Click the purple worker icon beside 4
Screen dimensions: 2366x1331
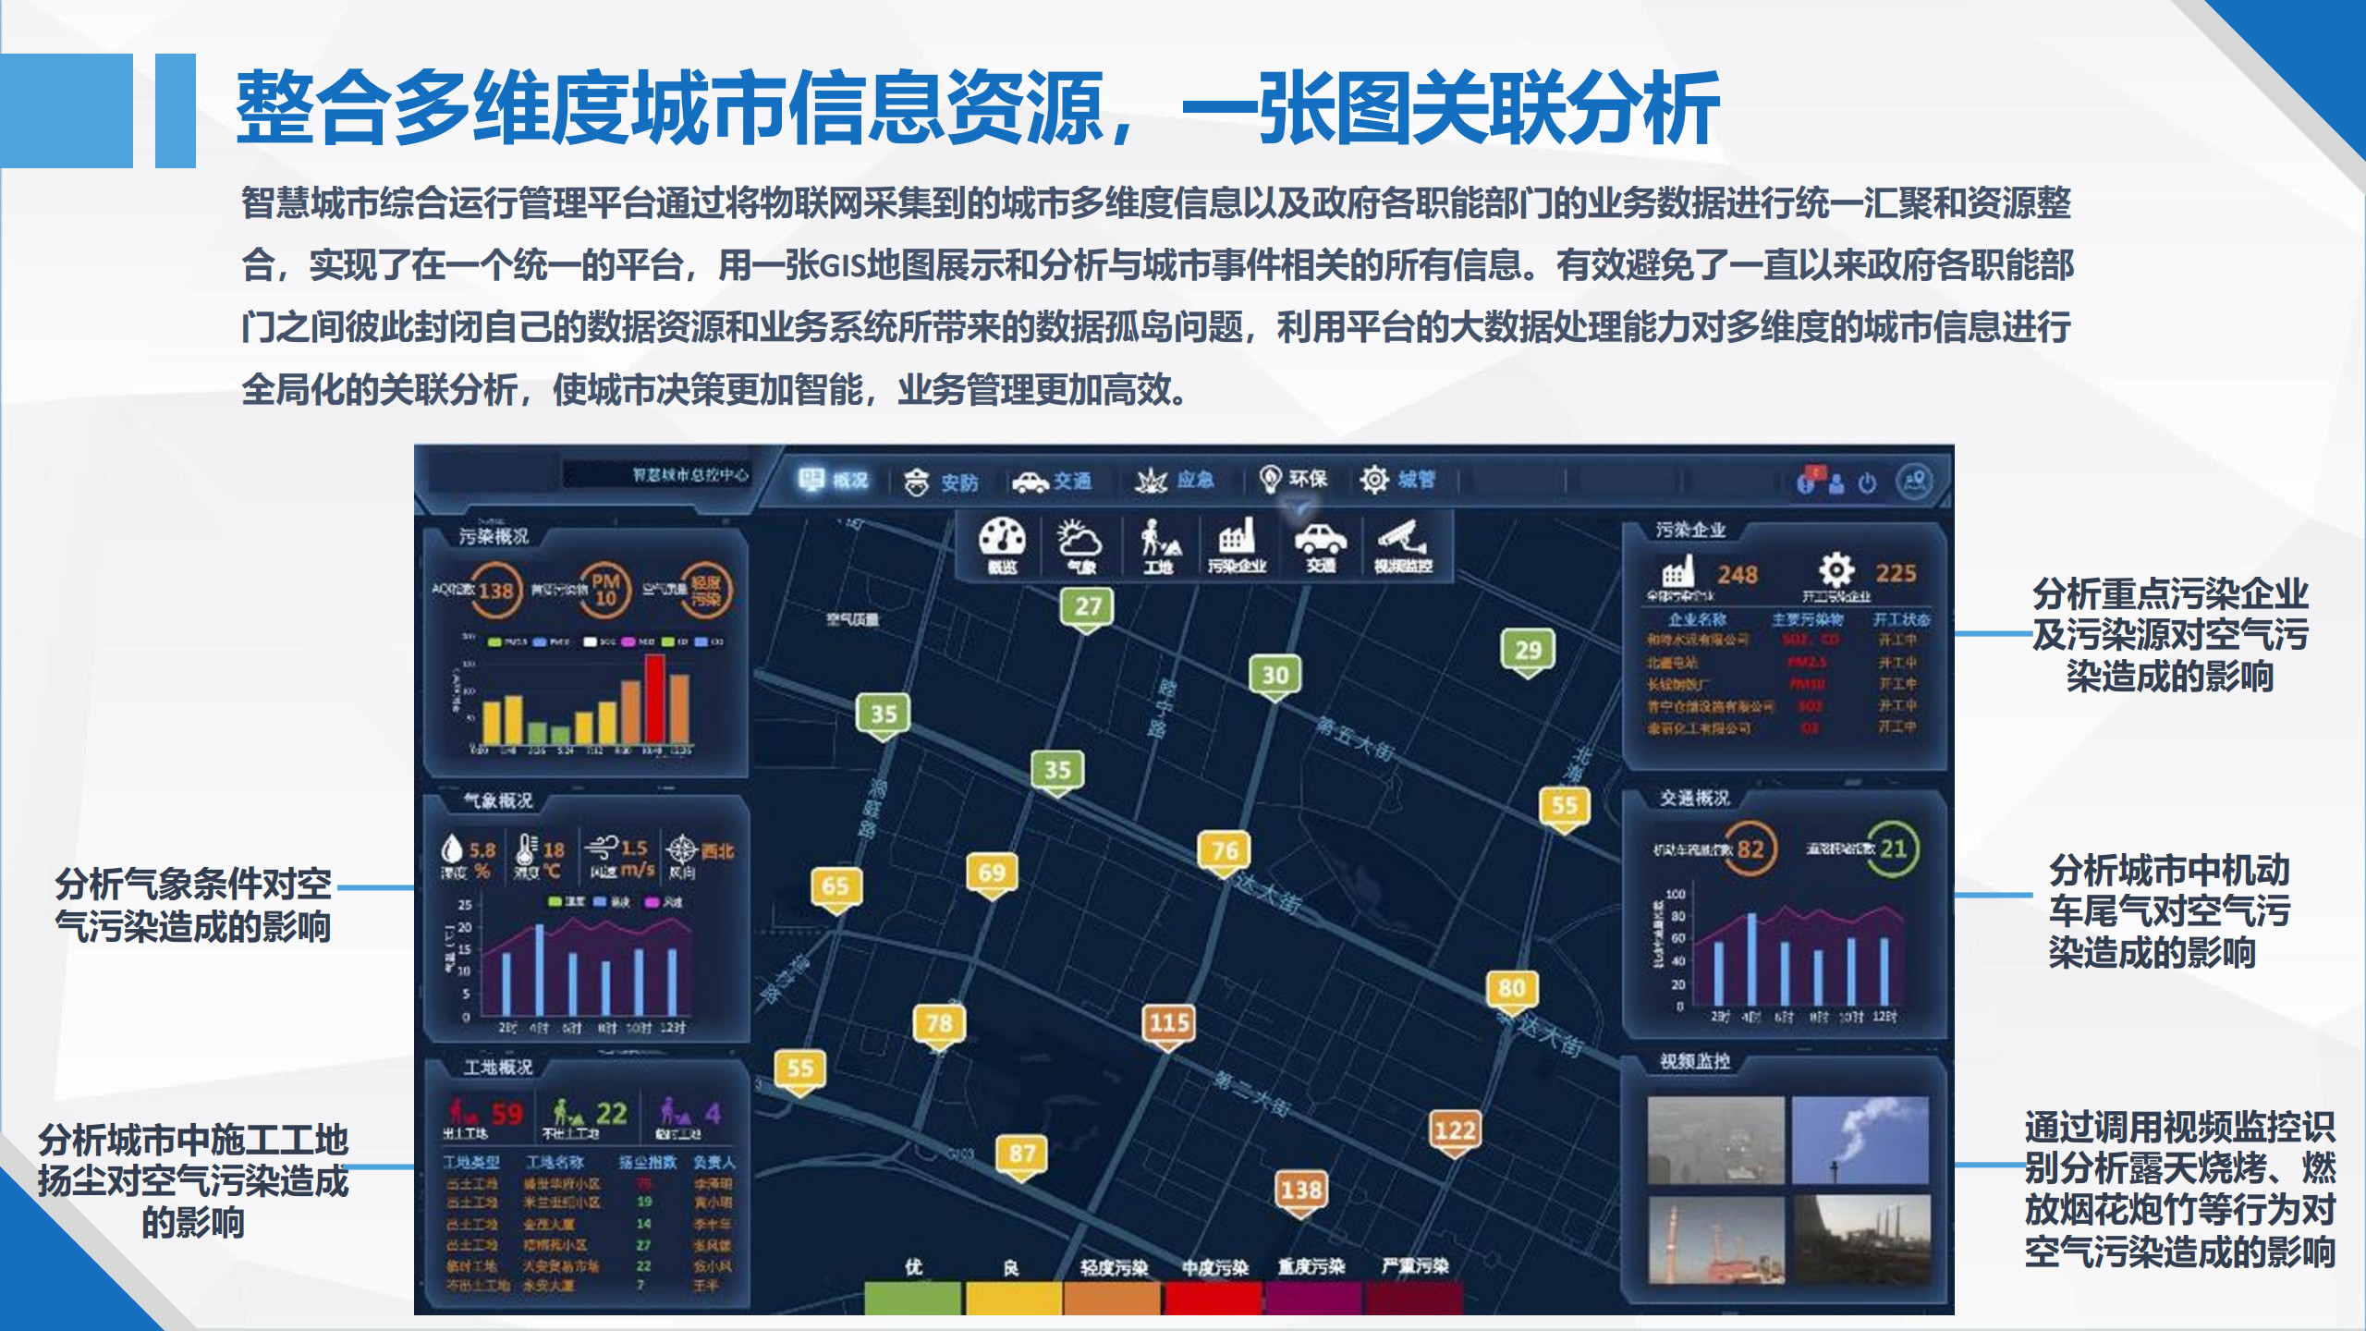[676, 1112]
